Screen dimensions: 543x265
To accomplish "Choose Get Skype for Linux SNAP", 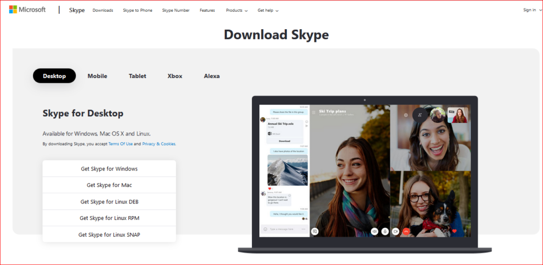I will pos(109,235).
